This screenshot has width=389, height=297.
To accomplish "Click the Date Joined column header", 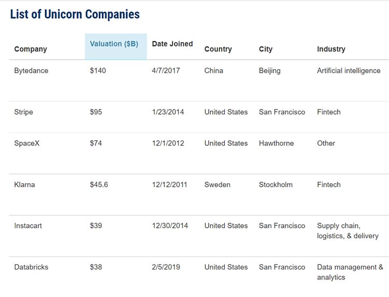I will tap(172, 44).
